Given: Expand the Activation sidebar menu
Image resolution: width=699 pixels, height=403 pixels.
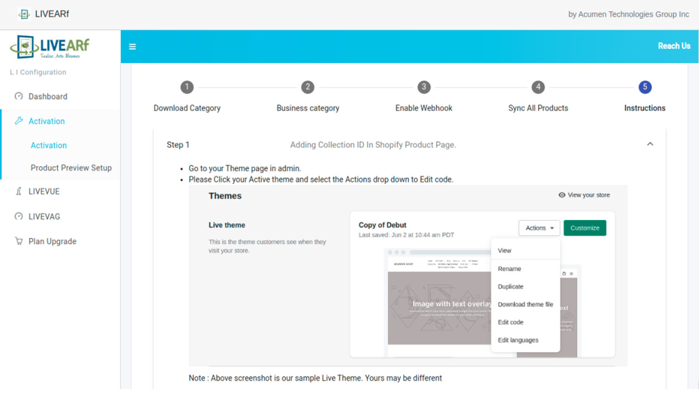Looking at the screenshot, I should pos(47,121).
